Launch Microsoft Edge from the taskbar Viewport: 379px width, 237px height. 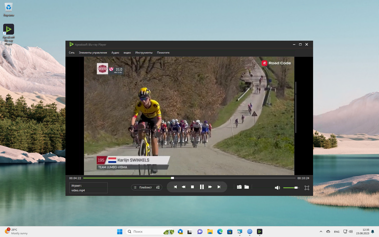(x=220, y=231)
